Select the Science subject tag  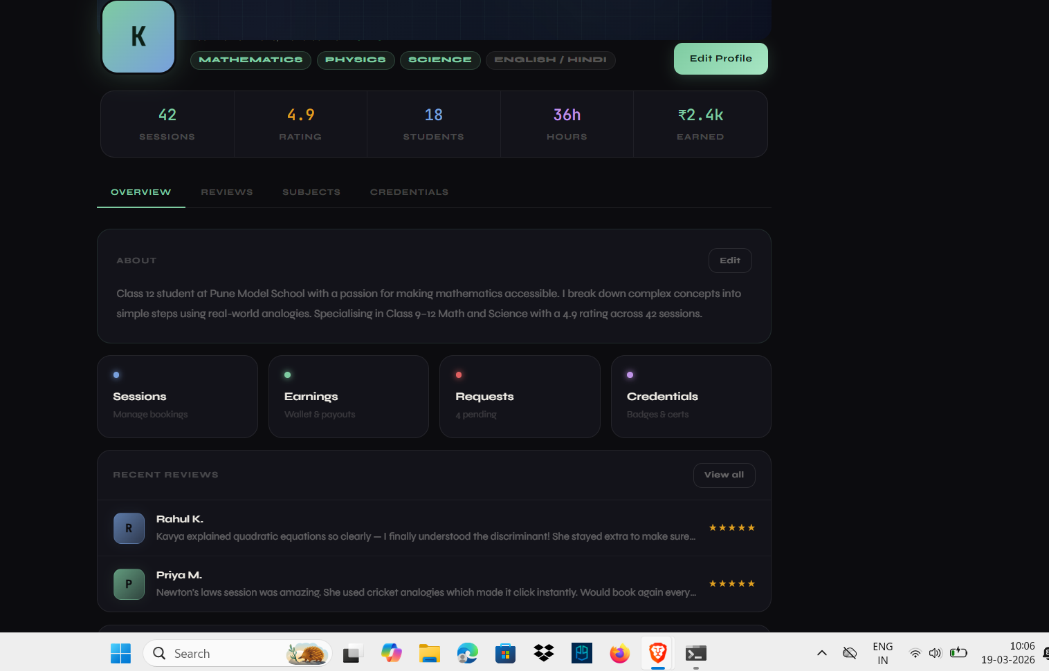coord(440,60)
